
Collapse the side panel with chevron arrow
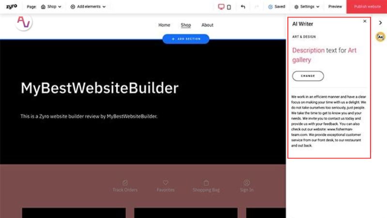pyautogui.click(x=380, y=22)
